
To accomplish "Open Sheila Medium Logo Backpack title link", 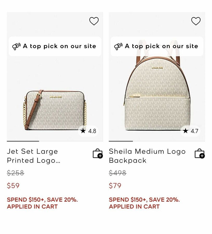I will (x=147, y=156).
